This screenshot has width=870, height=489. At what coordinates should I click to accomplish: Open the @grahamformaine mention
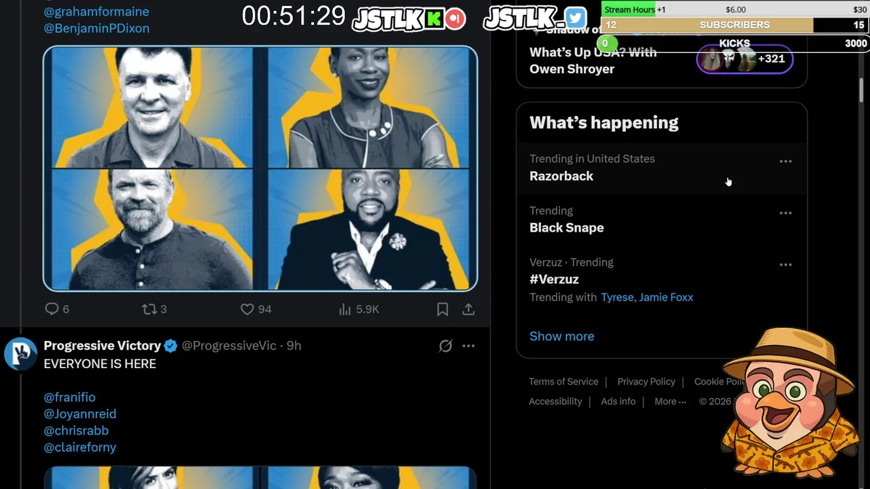coord(96,12)
